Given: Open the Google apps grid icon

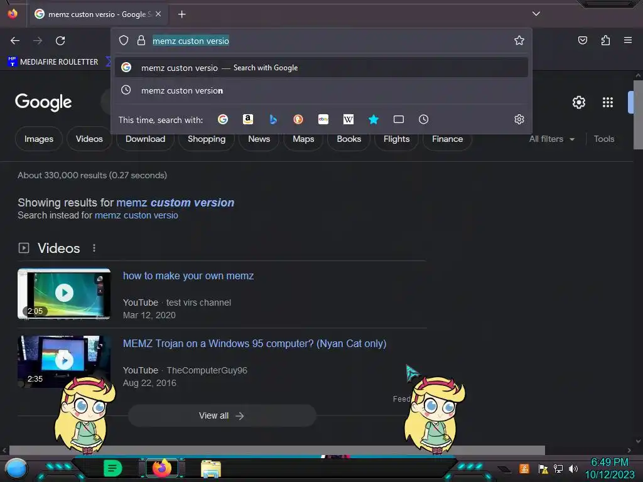Looking at the screenshot, I should pyautogui.click(x=608, y=102).
